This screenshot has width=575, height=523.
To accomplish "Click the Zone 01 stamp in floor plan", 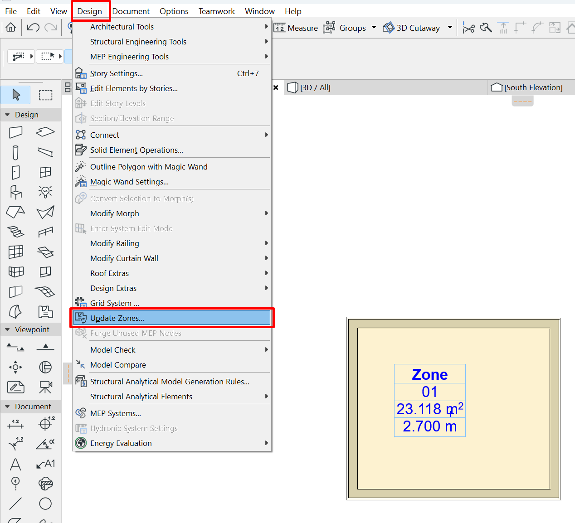I will pos(429,400).
